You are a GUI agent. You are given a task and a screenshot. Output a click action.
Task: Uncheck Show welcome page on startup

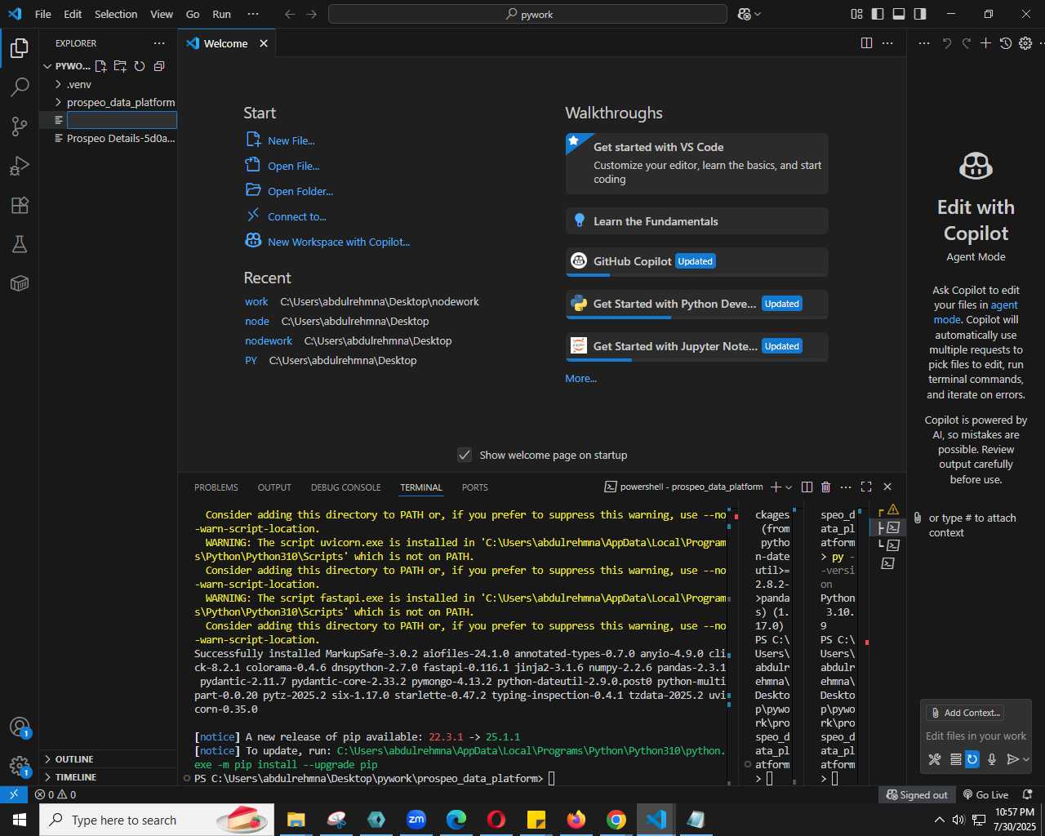pyautogui.click(x=465, y=455)
